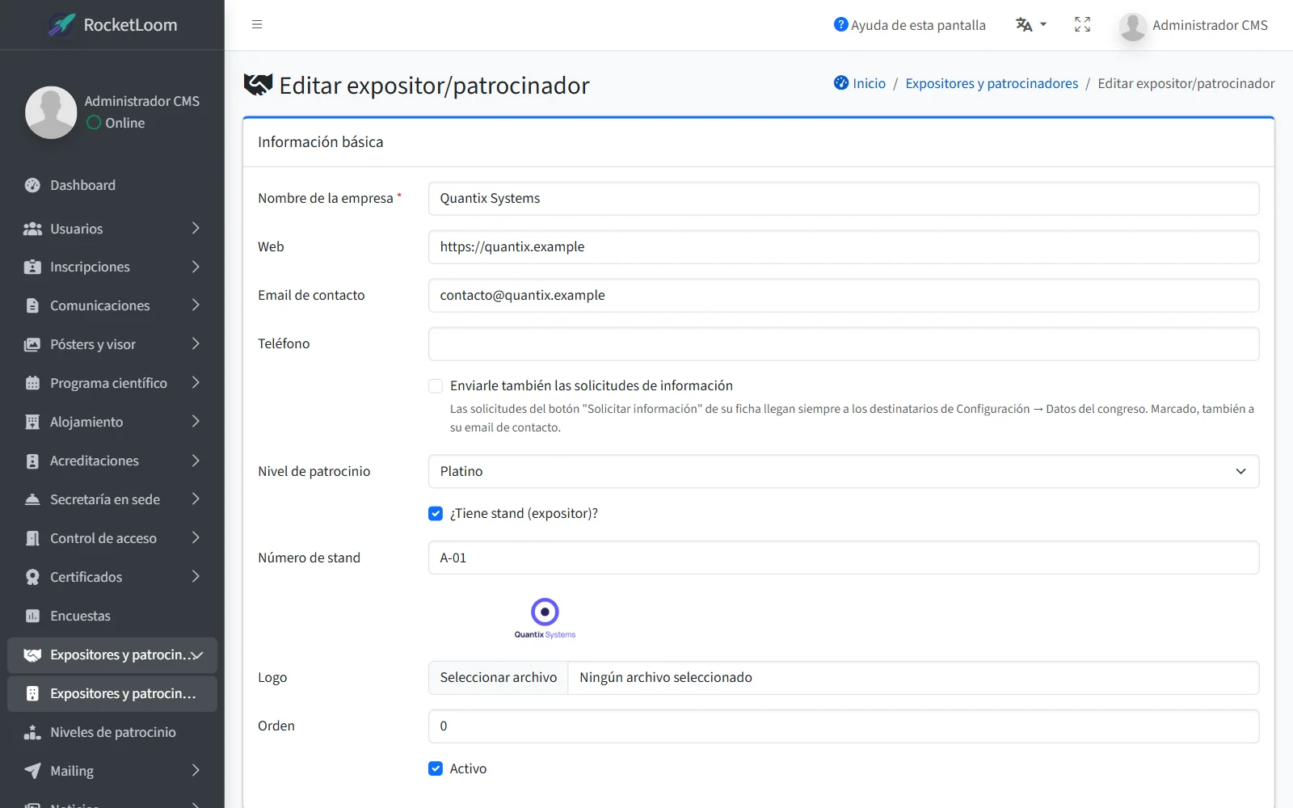Expand the Certificados submenu chevron
1293x808 pixels.
click(x=196, y=577)
